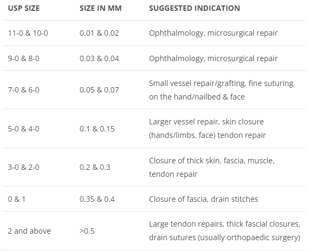Select the 5-0 & 4-0 row label
Viewport: 311px width, 251px height.
point(24,129)
